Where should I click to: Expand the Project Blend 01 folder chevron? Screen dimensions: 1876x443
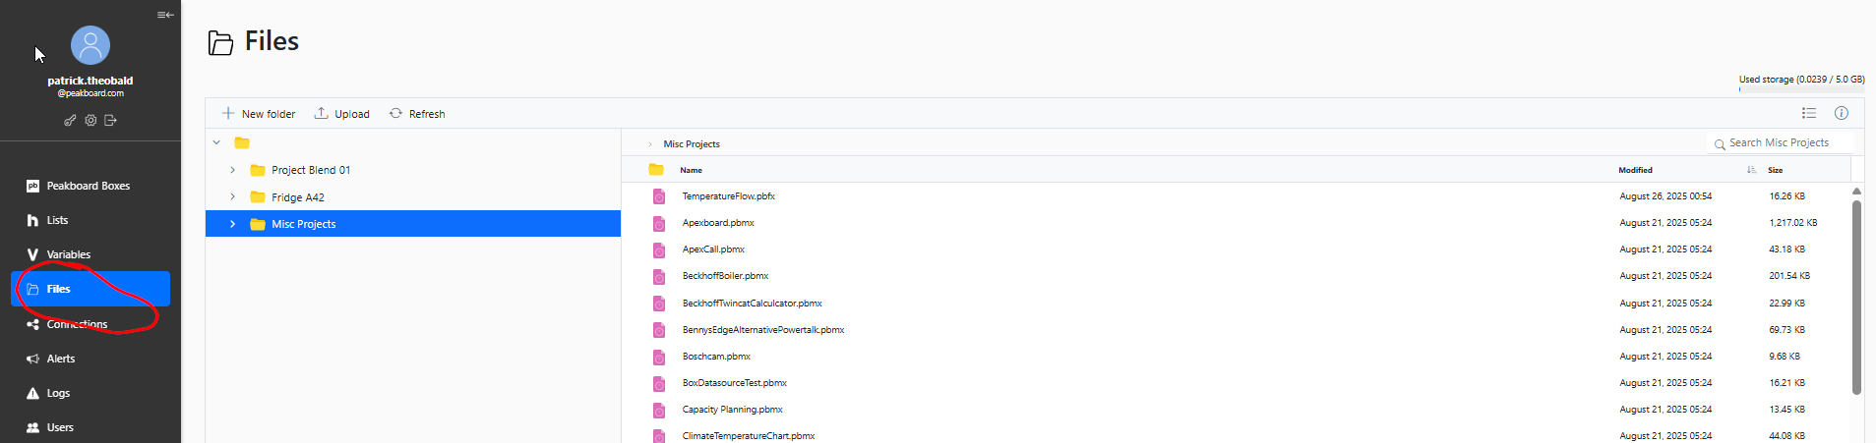(x=232, y=170)
